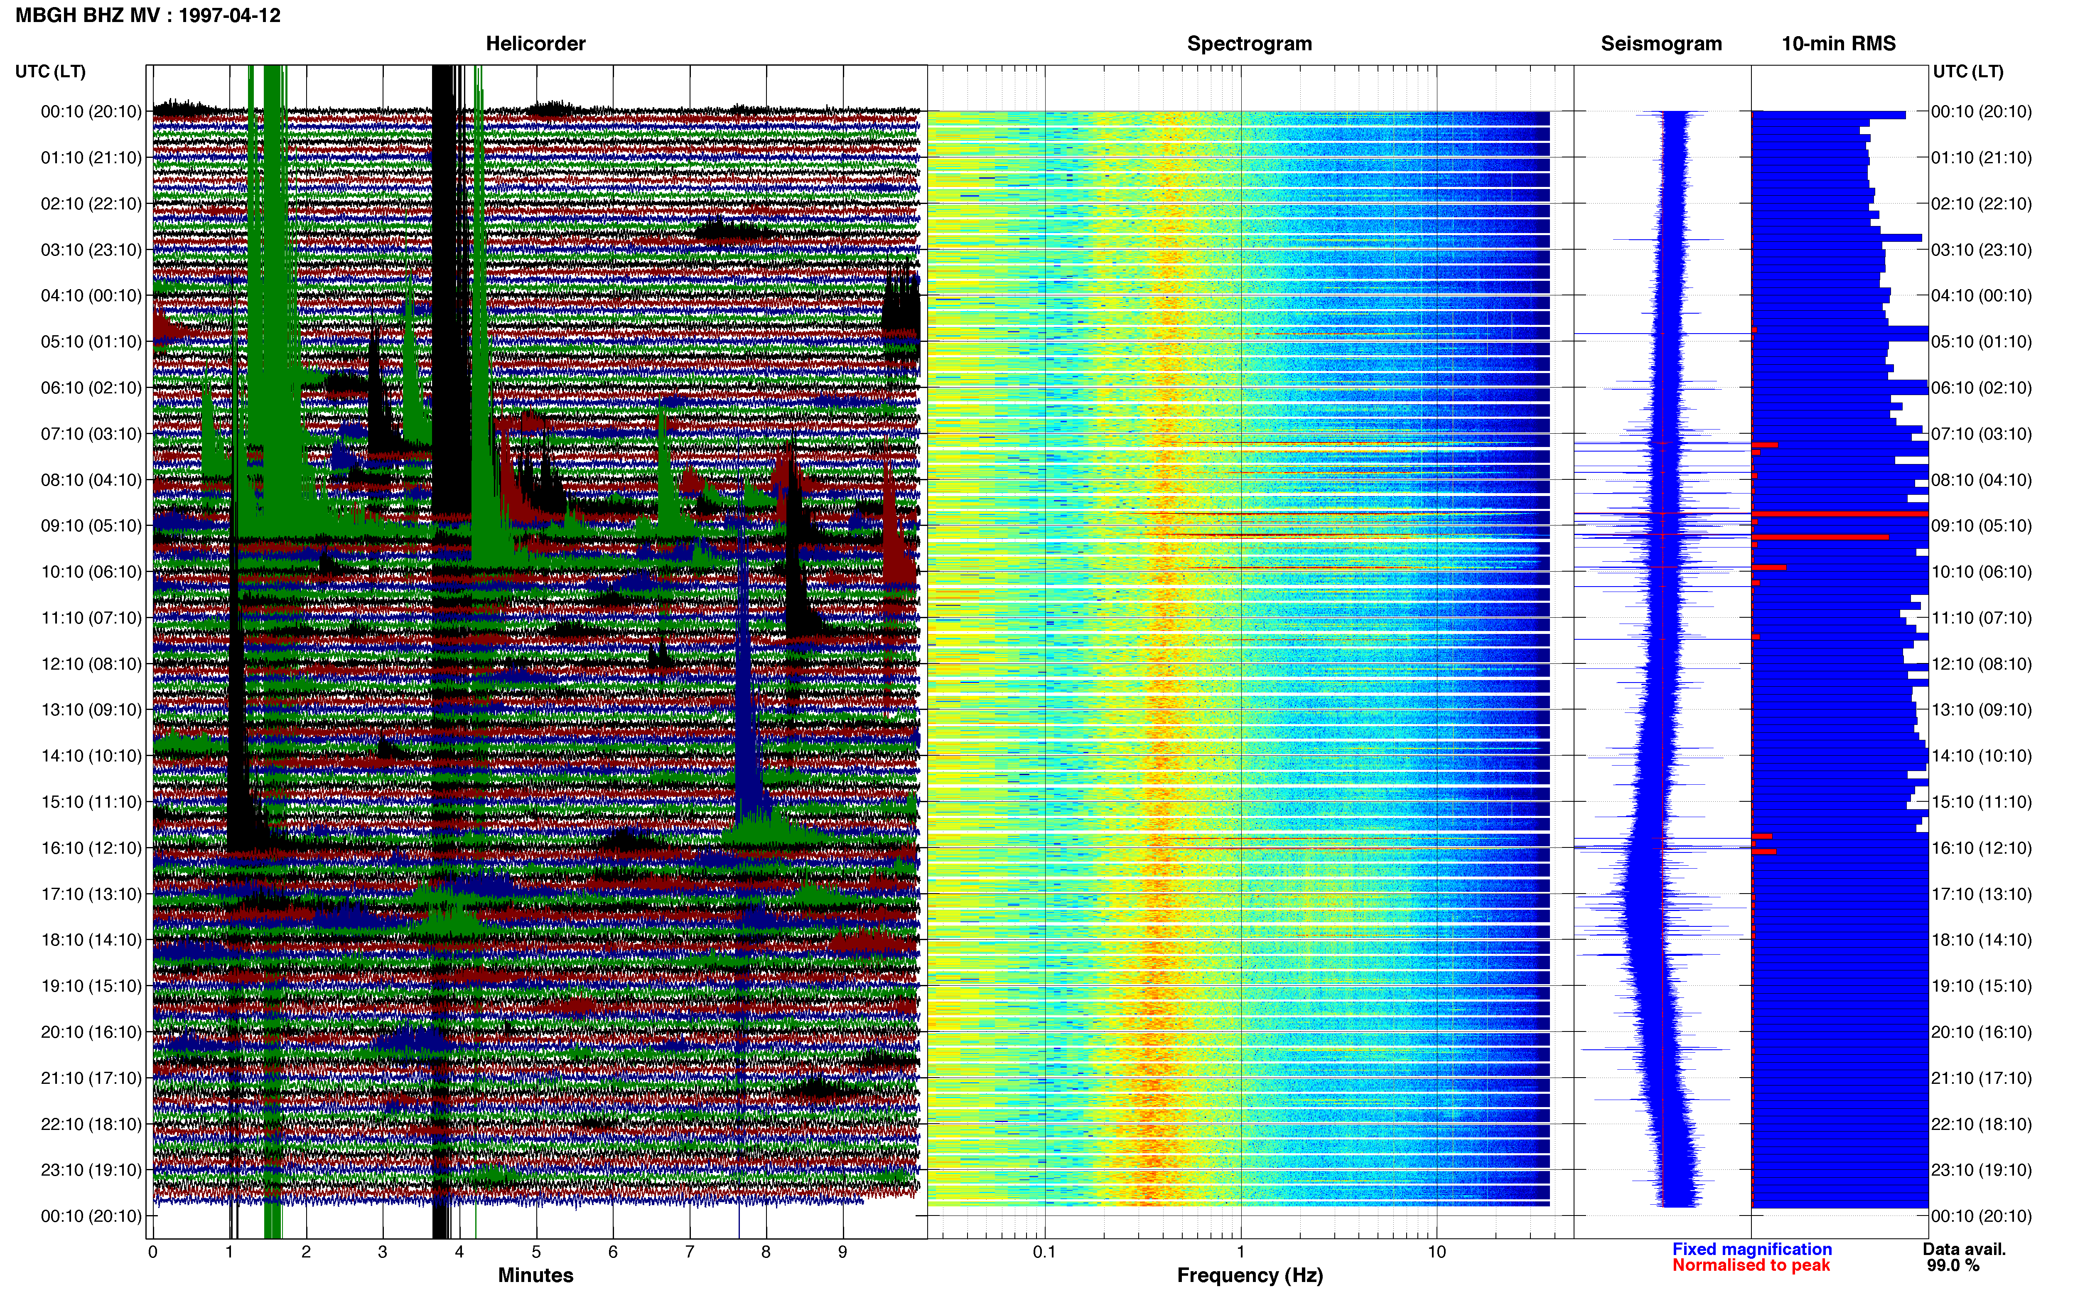This screenshot has height=1304, width=2085.
Task: Click the title 'MBGH BHZ MV : 1997-04-12'
Action: (147, 15)
